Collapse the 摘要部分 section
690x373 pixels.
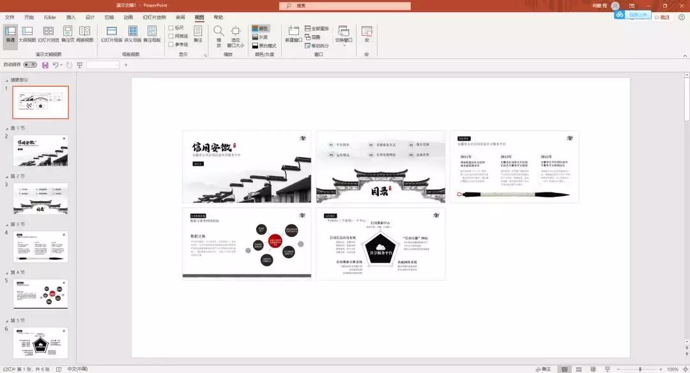tap(7, 80)
